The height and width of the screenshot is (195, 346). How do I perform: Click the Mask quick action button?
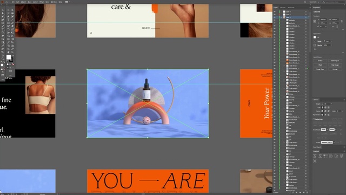[320, 65]
